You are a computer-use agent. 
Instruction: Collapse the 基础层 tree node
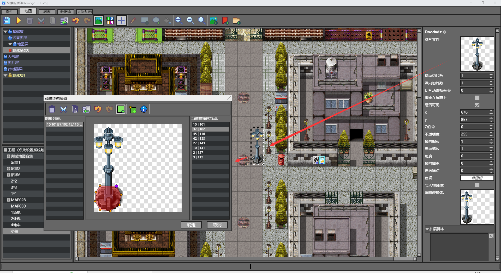[5, 32]
